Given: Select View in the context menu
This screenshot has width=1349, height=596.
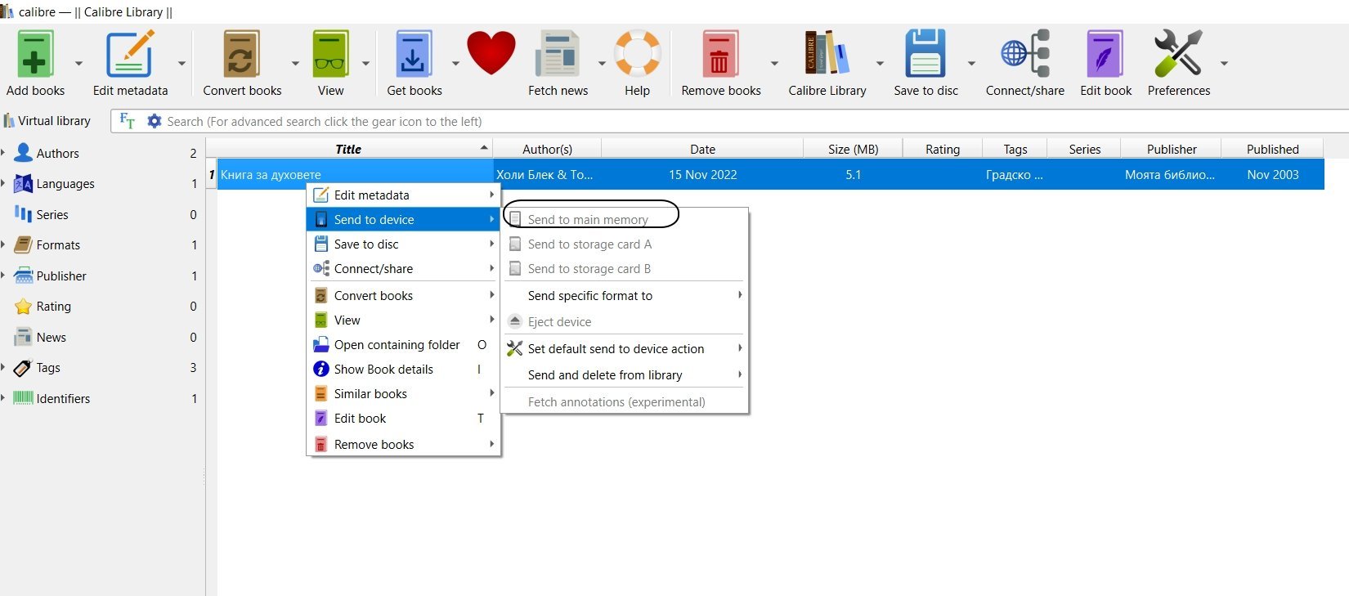Looking at the screenshot, I should point(403,320).
